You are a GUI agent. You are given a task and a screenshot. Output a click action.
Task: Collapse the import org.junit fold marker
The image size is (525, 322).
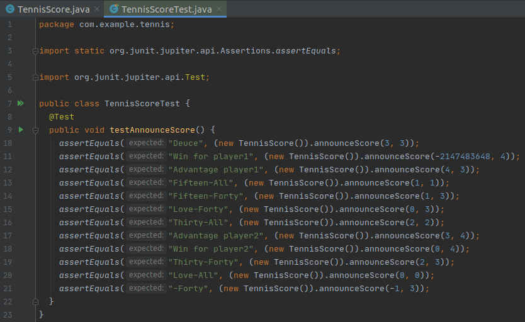coord(35,77)
